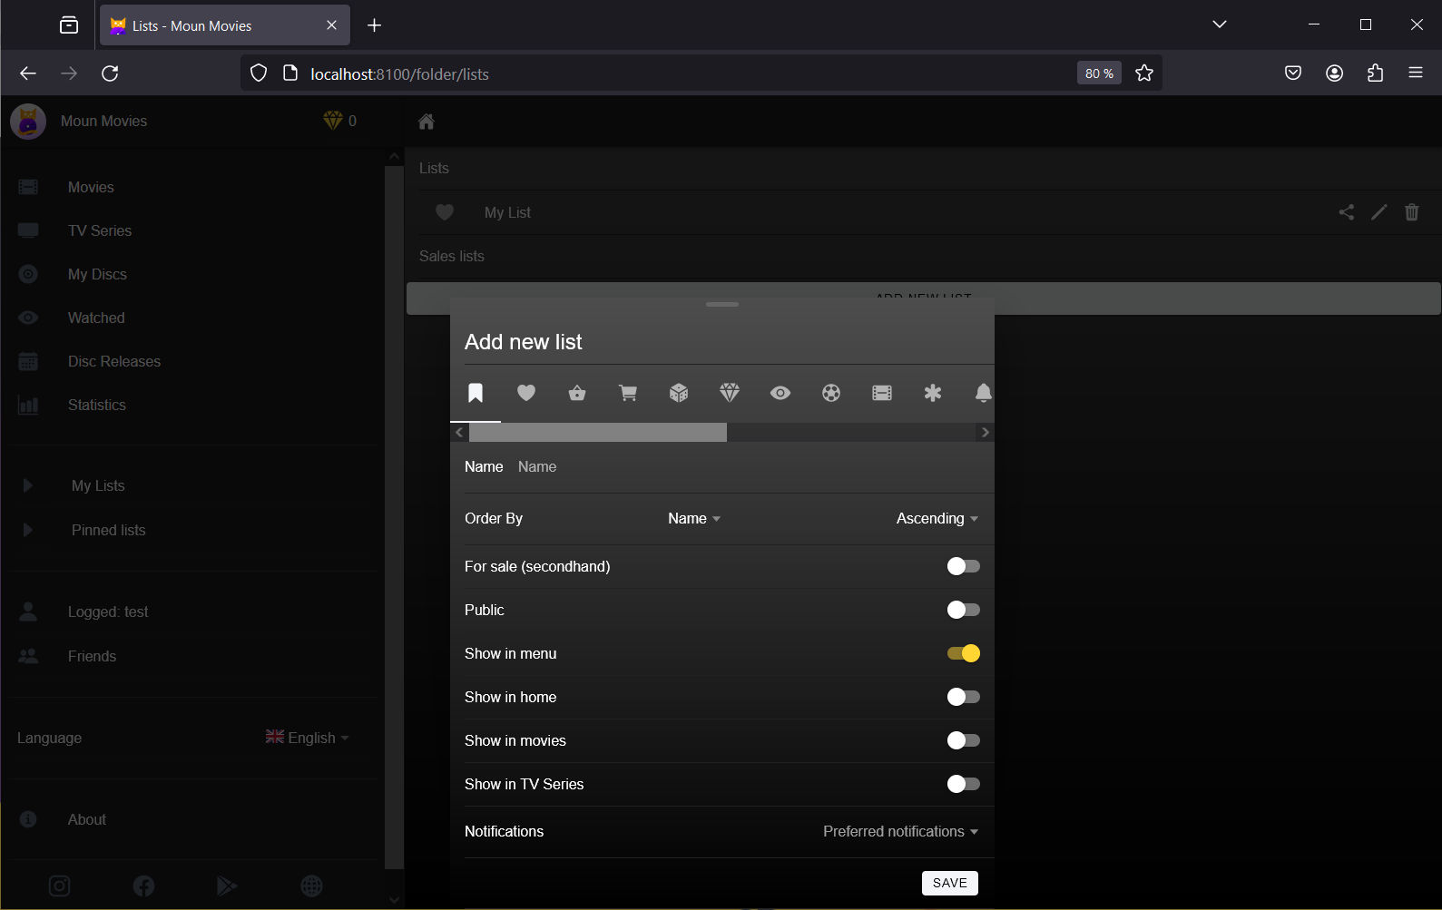Choose the shopping cart list icon
The height and width of the screenshot is (910, 1442).
coord(628,393)
